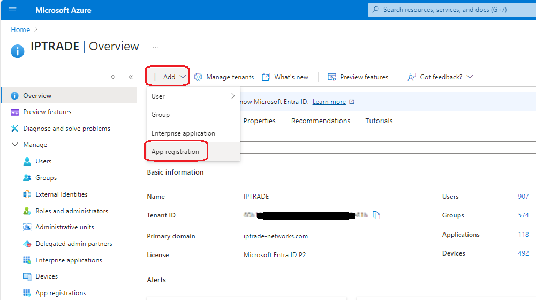
Task: Select Enterprise application from Add menu
Action: click(x=193, y=133)
